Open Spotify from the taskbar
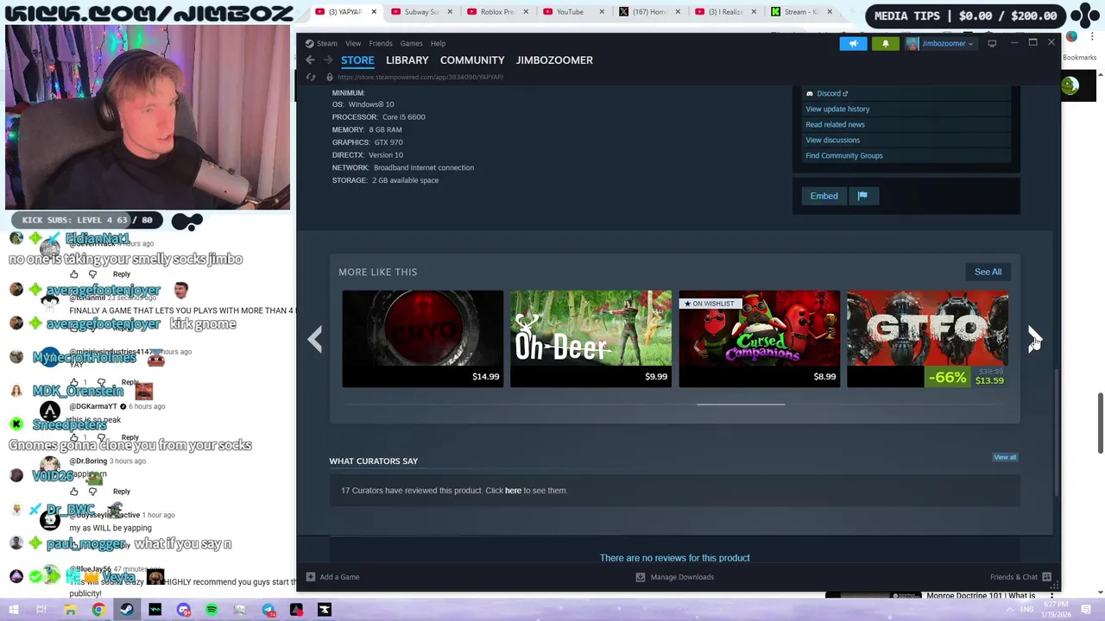Image resolution: width=1105 pixels, height=621 pixels. pyautogui.click(x=212, y=610)
